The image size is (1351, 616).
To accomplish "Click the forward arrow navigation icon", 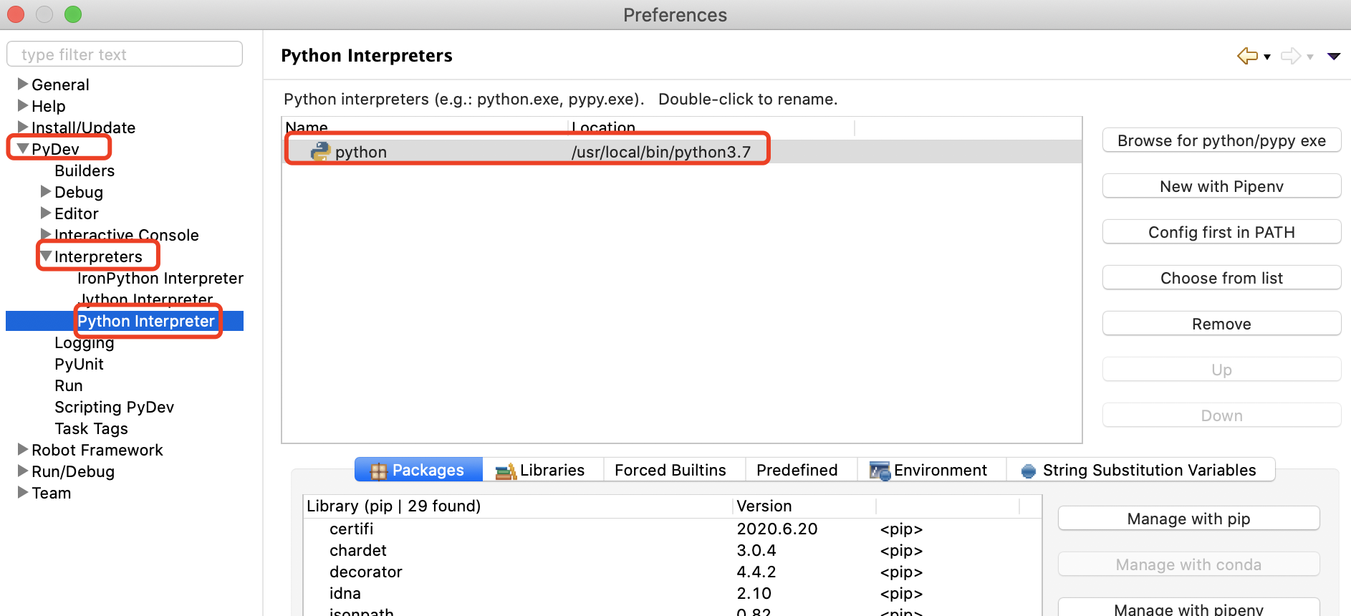I will [x=1291, y=56].
